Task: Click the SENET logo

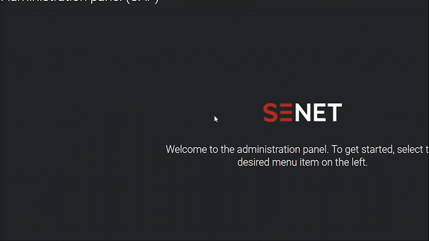Action: pyautogui.click(x=302, y=112)
